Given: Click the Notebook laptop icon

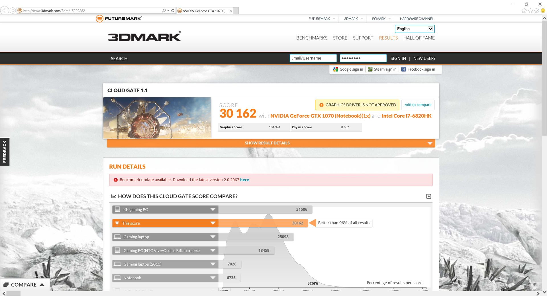Looking at the screenshot, I should pyautogui.click(x=117, y=277).
